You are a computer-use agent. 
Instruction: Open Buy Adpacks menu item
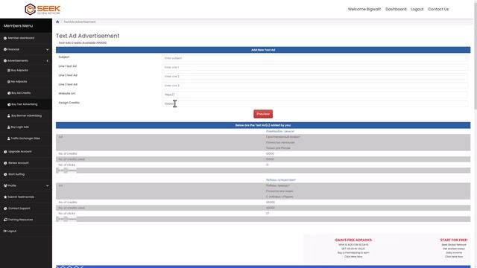coord(19,70)
